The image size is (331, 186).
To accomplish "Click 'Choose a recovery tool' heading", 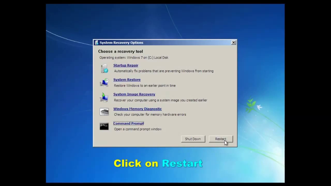I will (121, 51).
